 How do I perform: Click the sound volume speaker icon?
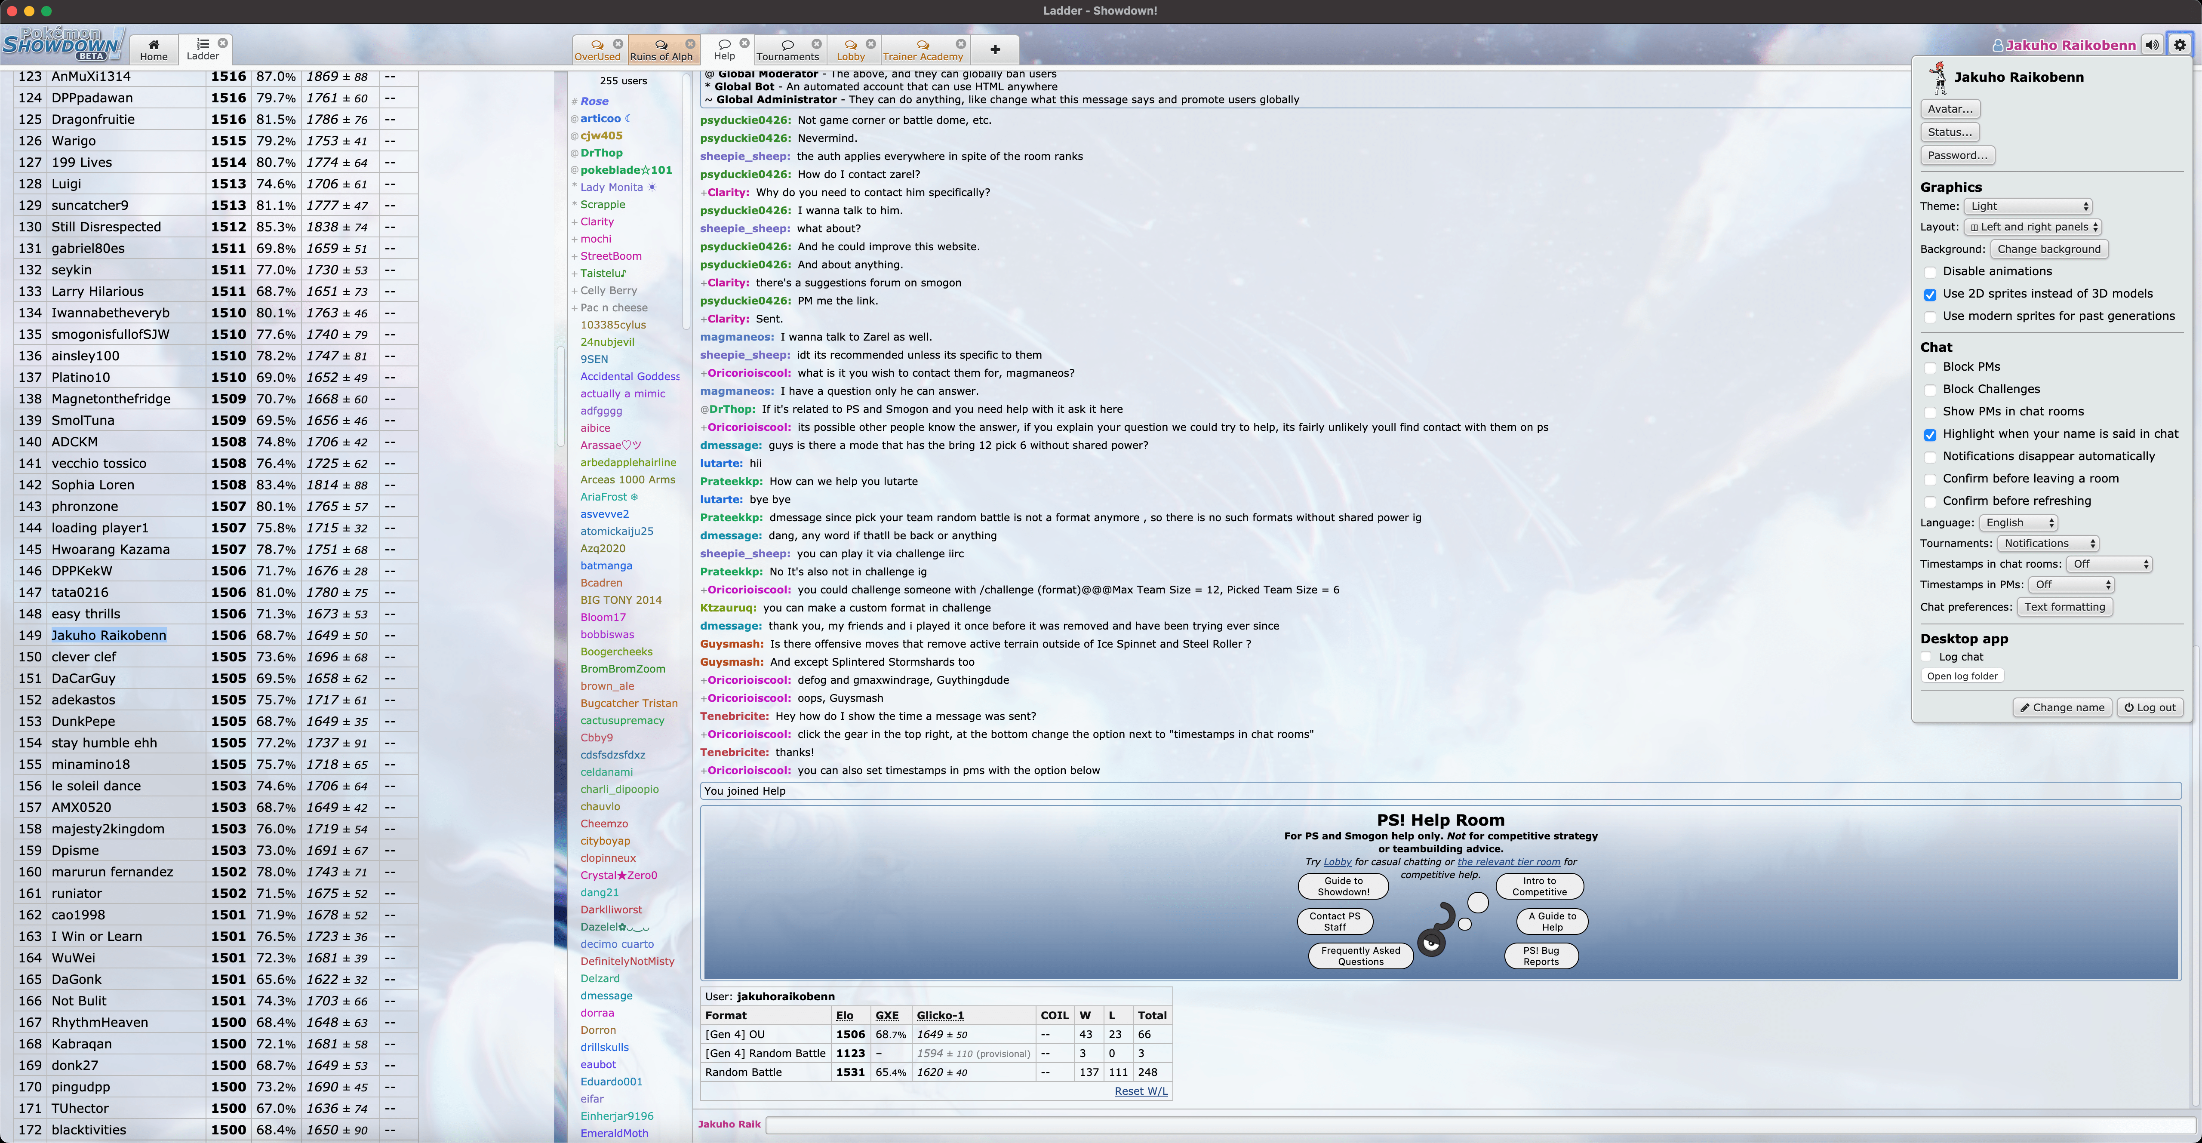pyautogui.click(x=2152, y=45)
